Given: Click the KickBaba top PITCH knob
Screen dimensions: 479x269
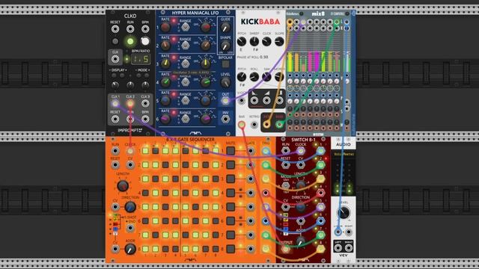Looking at the screenshot, I should [242, 42].
